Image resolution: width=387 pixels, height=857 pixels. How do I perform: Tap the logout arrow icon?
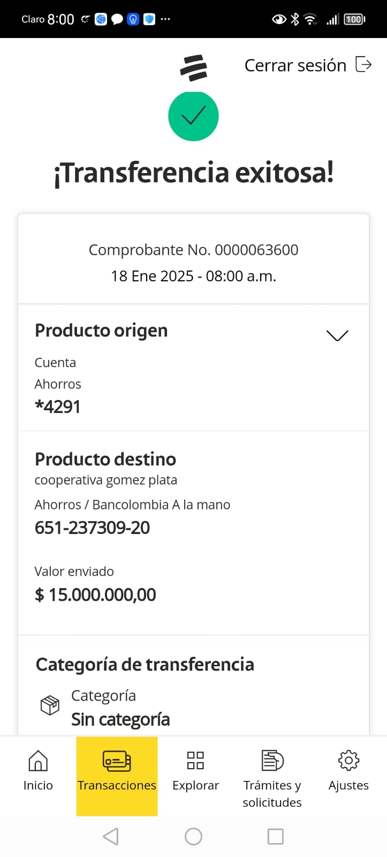click(x=363, y=65)
